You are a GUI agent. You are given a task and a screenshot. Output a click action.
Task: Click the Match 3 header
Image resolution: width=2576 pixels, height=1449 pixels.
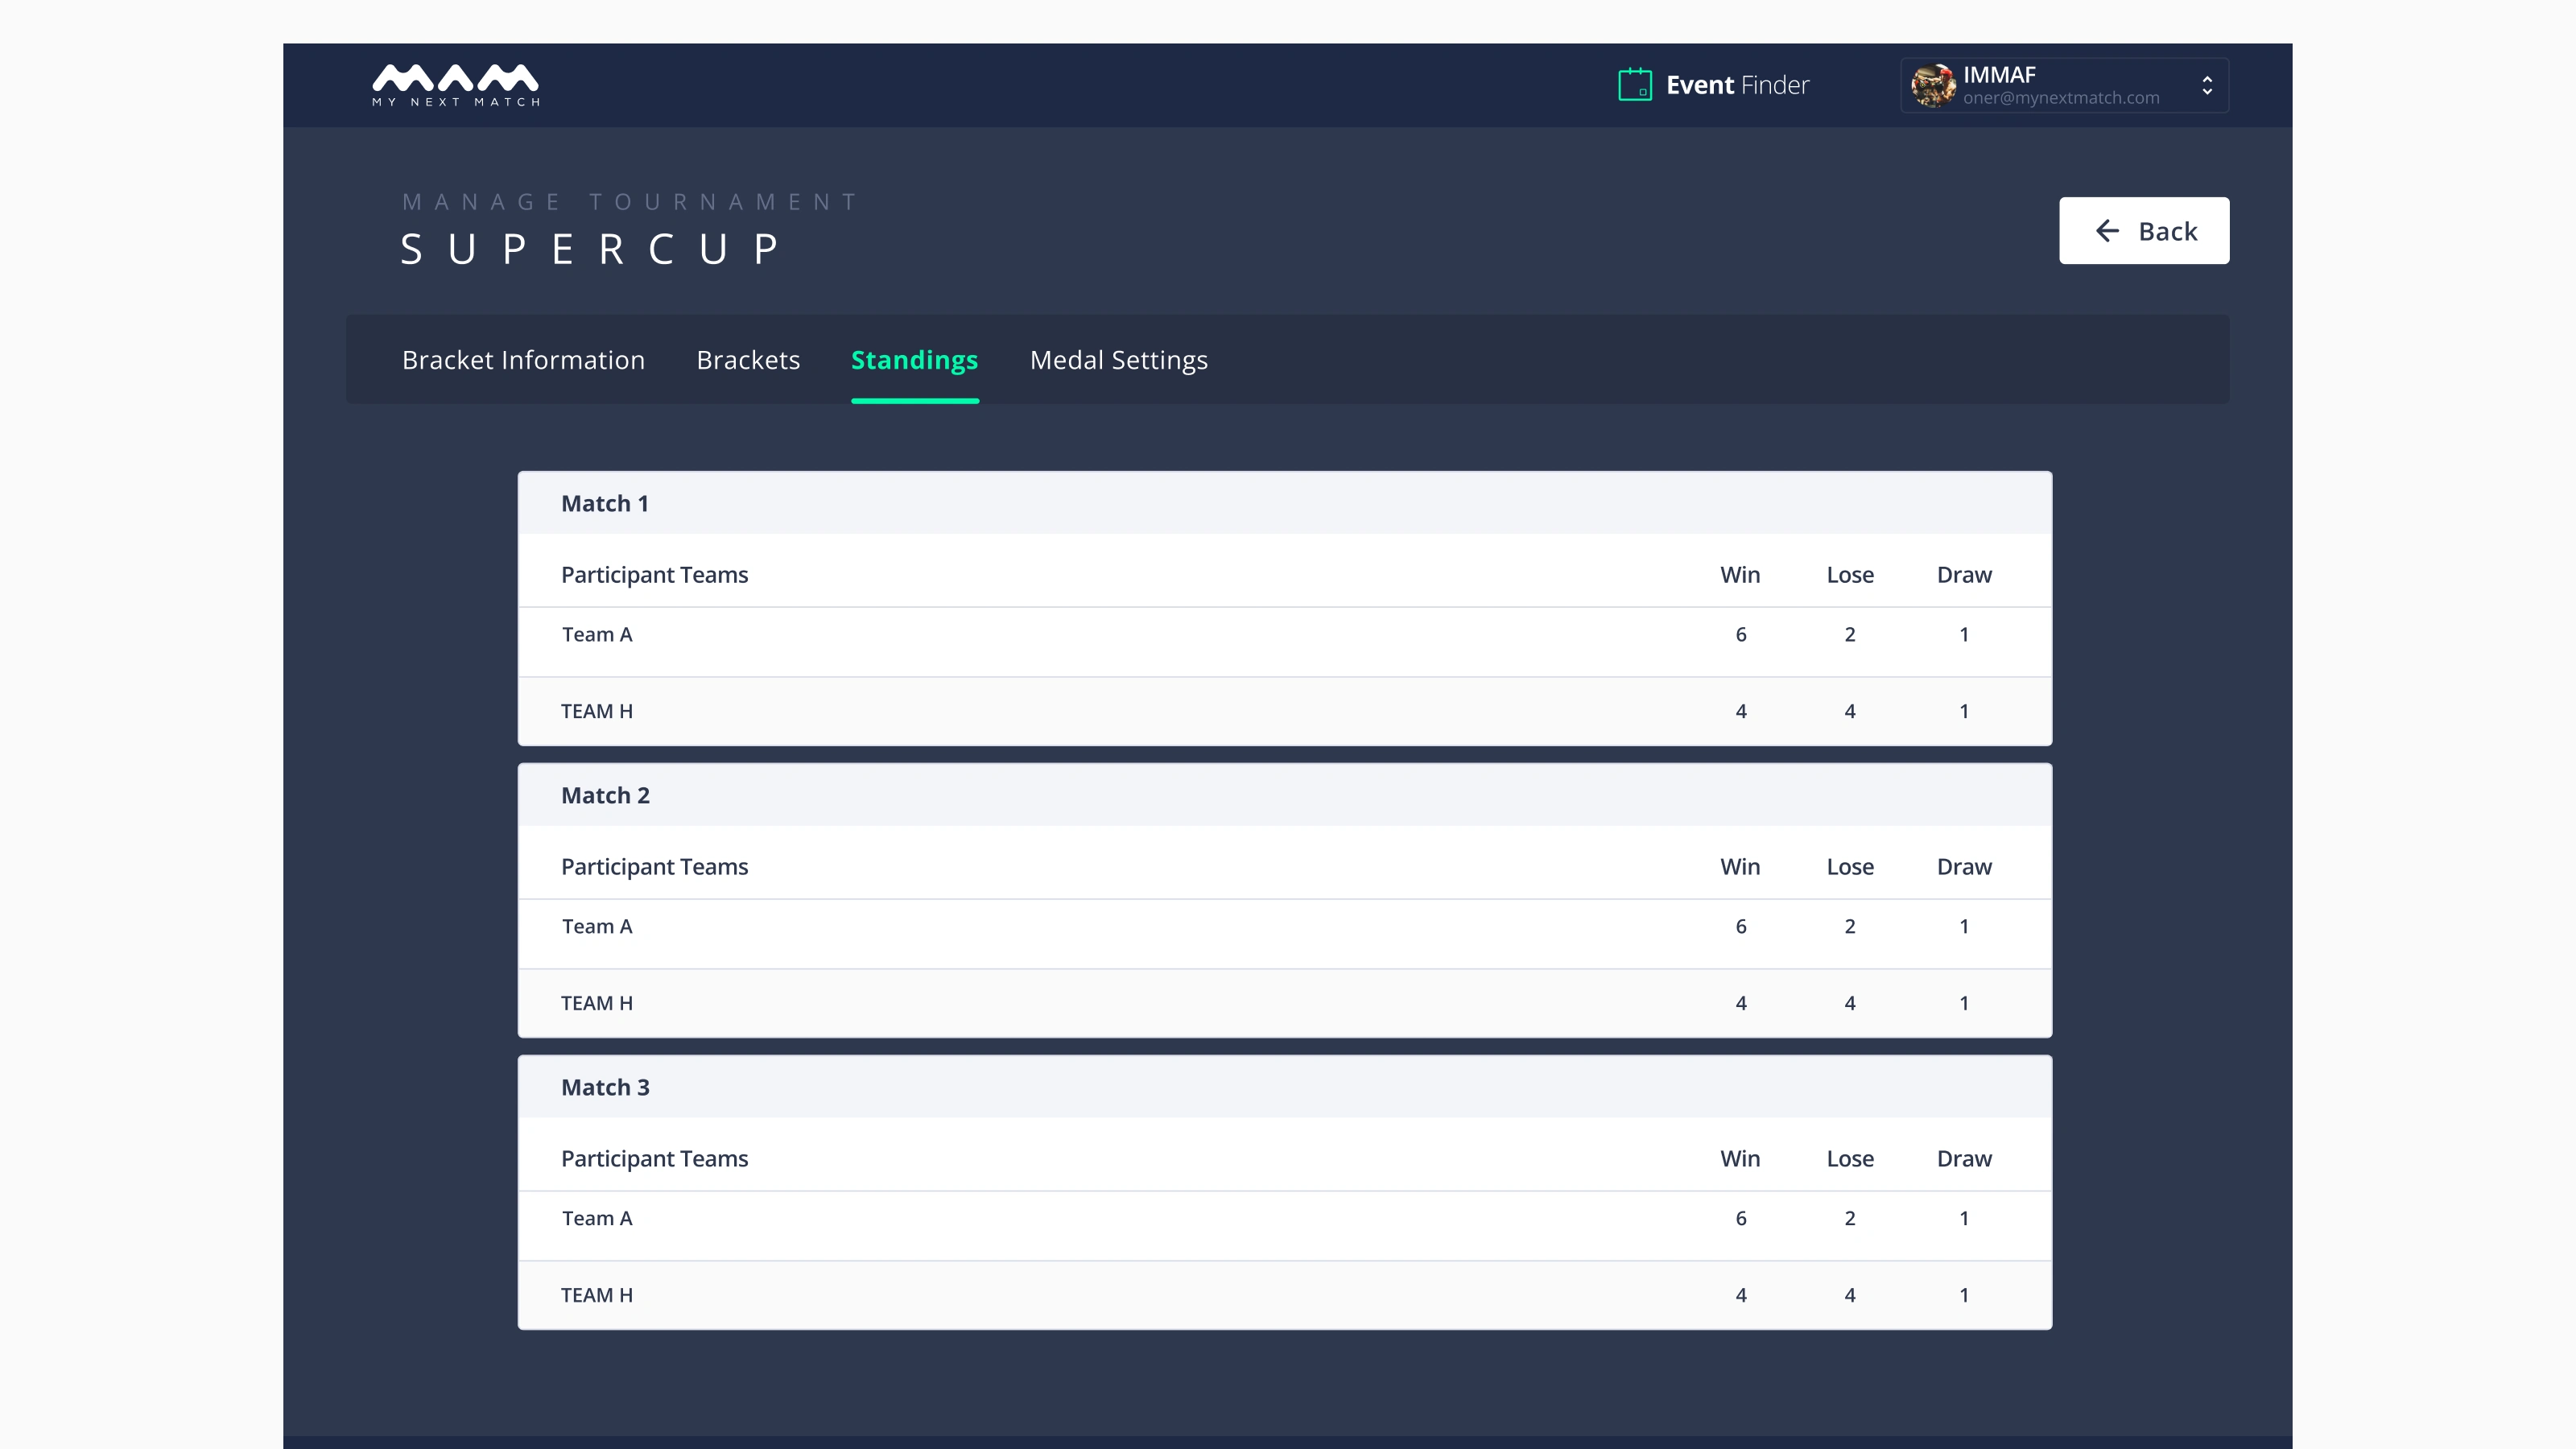click(1285, 1087)
